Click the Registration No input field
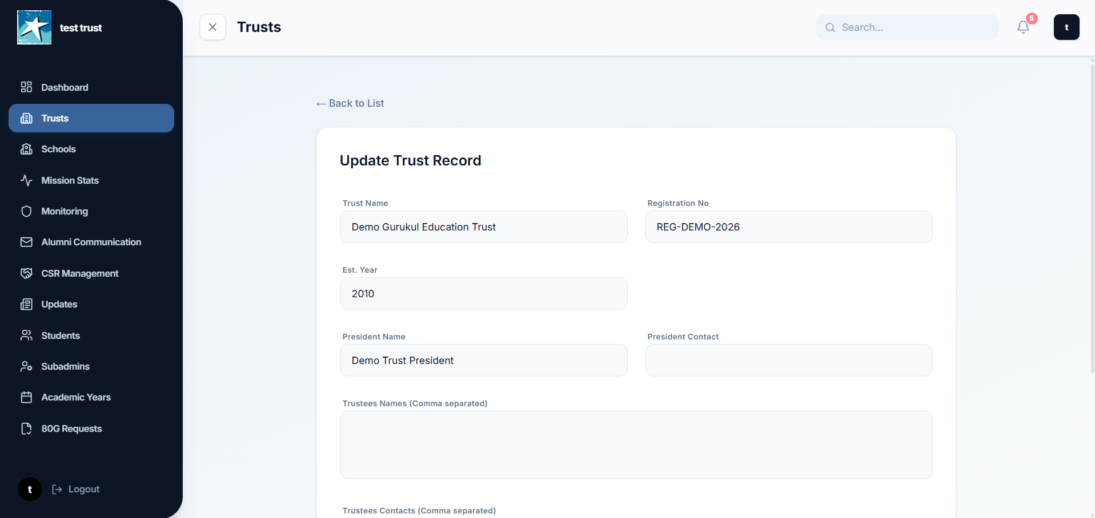 tap(789, 227)
